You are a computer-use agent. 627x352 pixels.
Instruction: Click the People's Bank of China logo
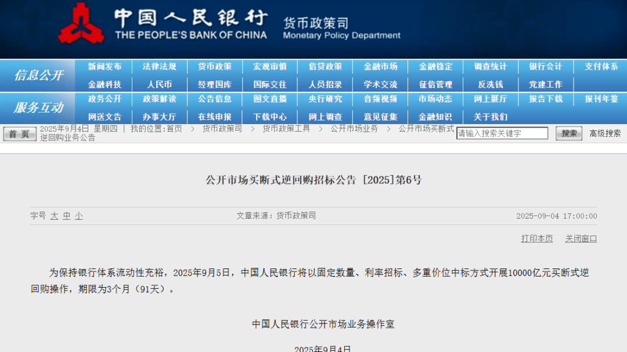81,24
